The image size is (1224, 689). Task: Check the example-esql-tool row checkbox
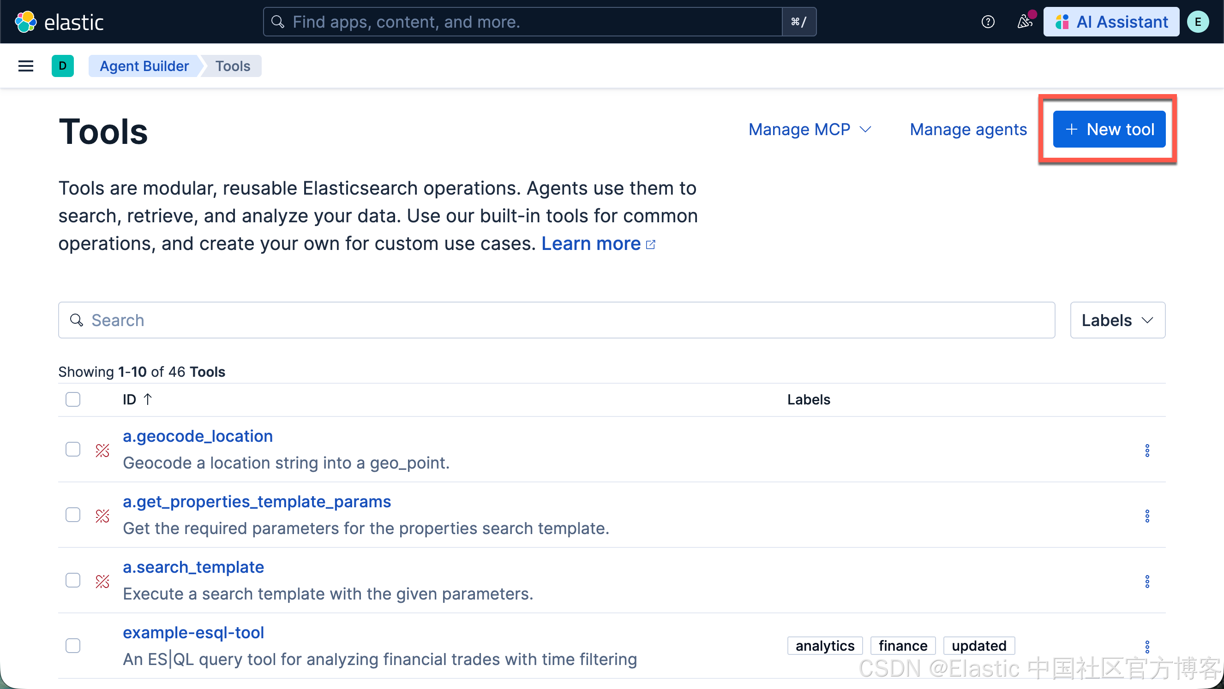tap(73, 645)
